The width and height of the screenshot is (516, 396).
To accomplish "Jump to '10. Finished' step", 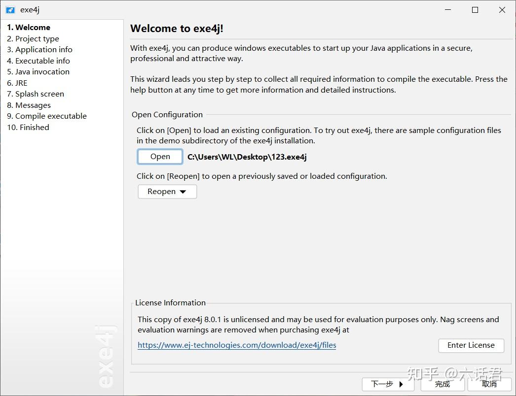I will 28,127.
